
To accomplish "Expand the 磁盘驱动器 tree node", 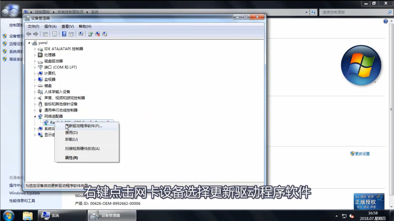I will pyautogui.click(x=35, y=62).
